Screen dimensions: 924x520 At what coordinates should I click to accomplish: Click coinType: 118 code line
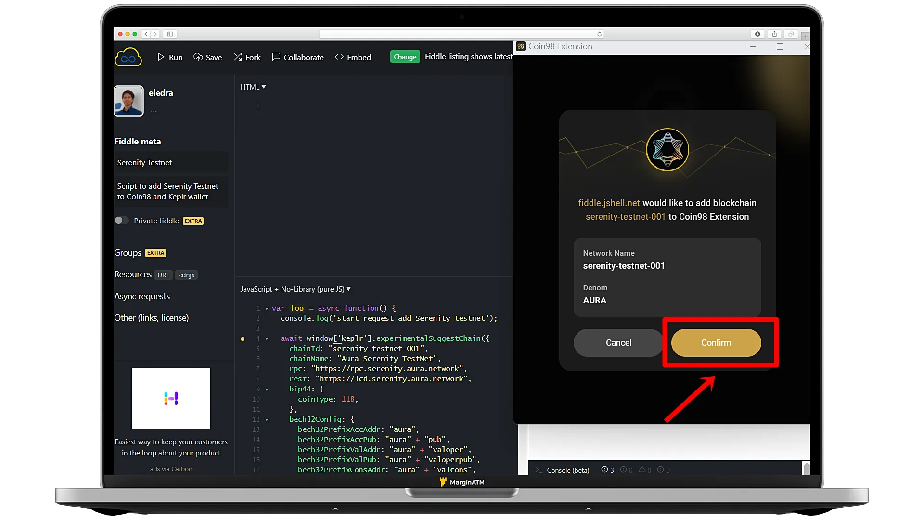click(x=328, y=399)
